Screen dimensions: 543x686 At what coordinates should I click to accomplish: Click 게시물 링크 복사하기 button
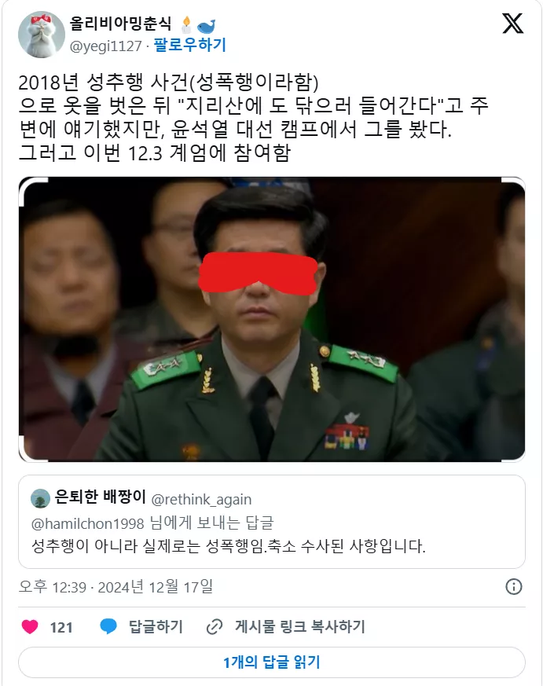click(x=299, y=626)
